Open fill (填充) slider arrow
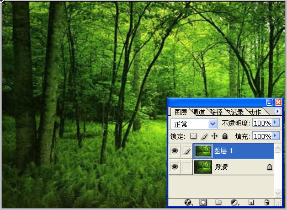 (275, 136)
